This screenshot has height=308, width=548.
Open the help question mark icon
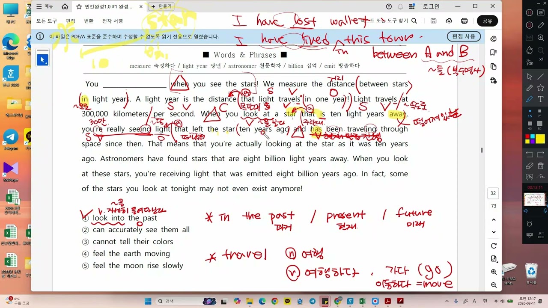click(x=389, y=6)
